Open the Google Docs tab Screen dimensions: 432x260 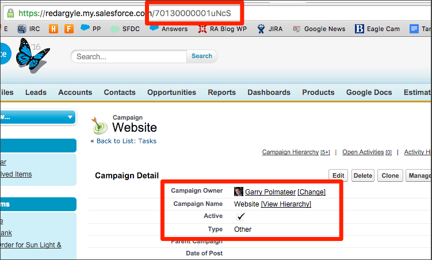[369, 93]
